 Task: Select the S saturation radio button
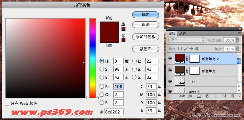[102, 69]
